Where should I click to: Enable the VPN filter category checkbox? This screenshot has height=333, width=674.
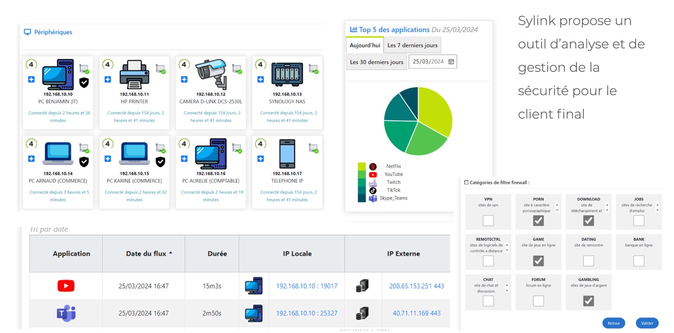pyautogui.click(x=488, y=221)
